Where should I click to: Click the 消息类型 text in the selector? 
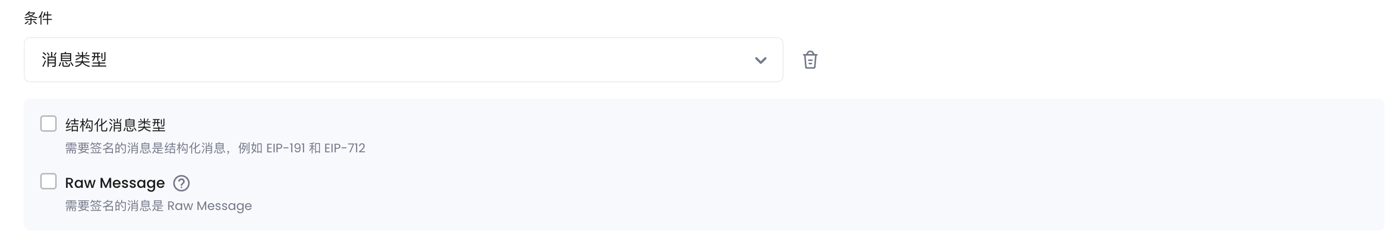[x=74, y=60]
